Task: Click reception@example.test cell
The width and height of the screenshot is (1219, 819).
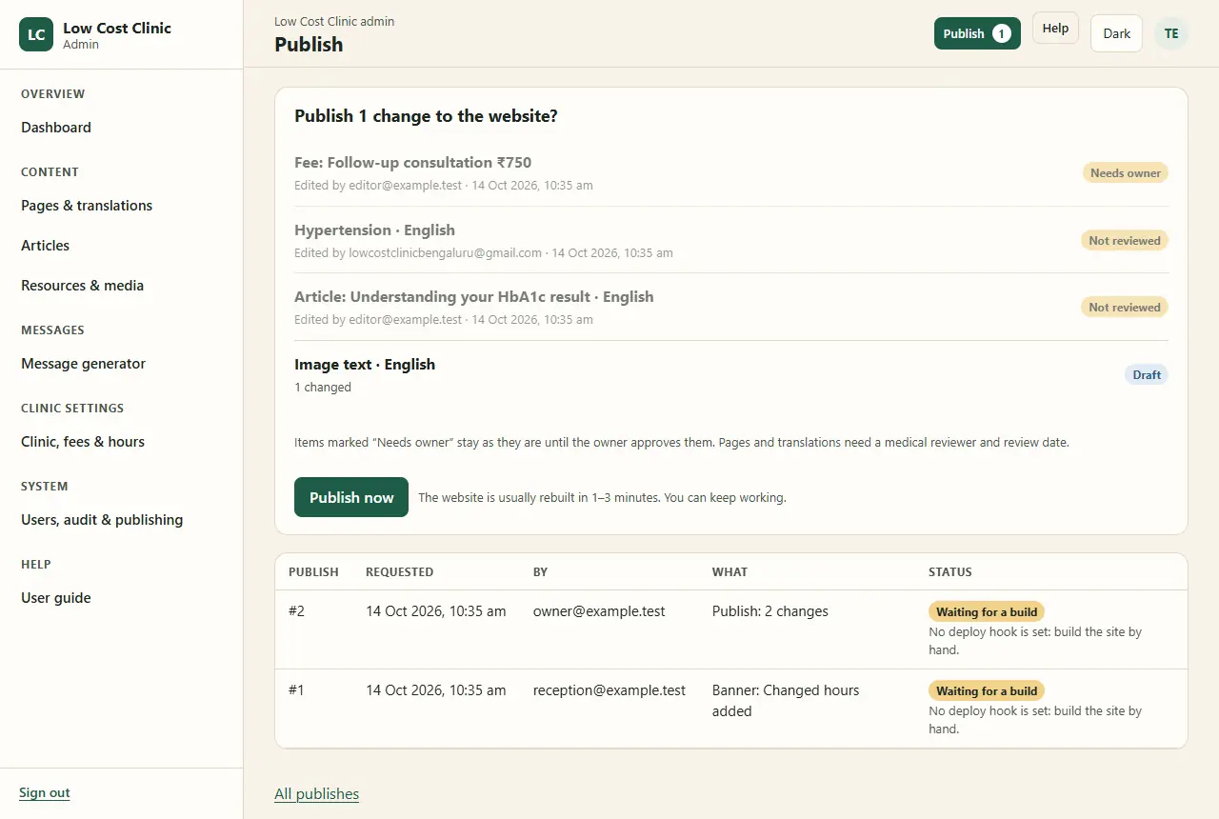Action: (609, 690)
